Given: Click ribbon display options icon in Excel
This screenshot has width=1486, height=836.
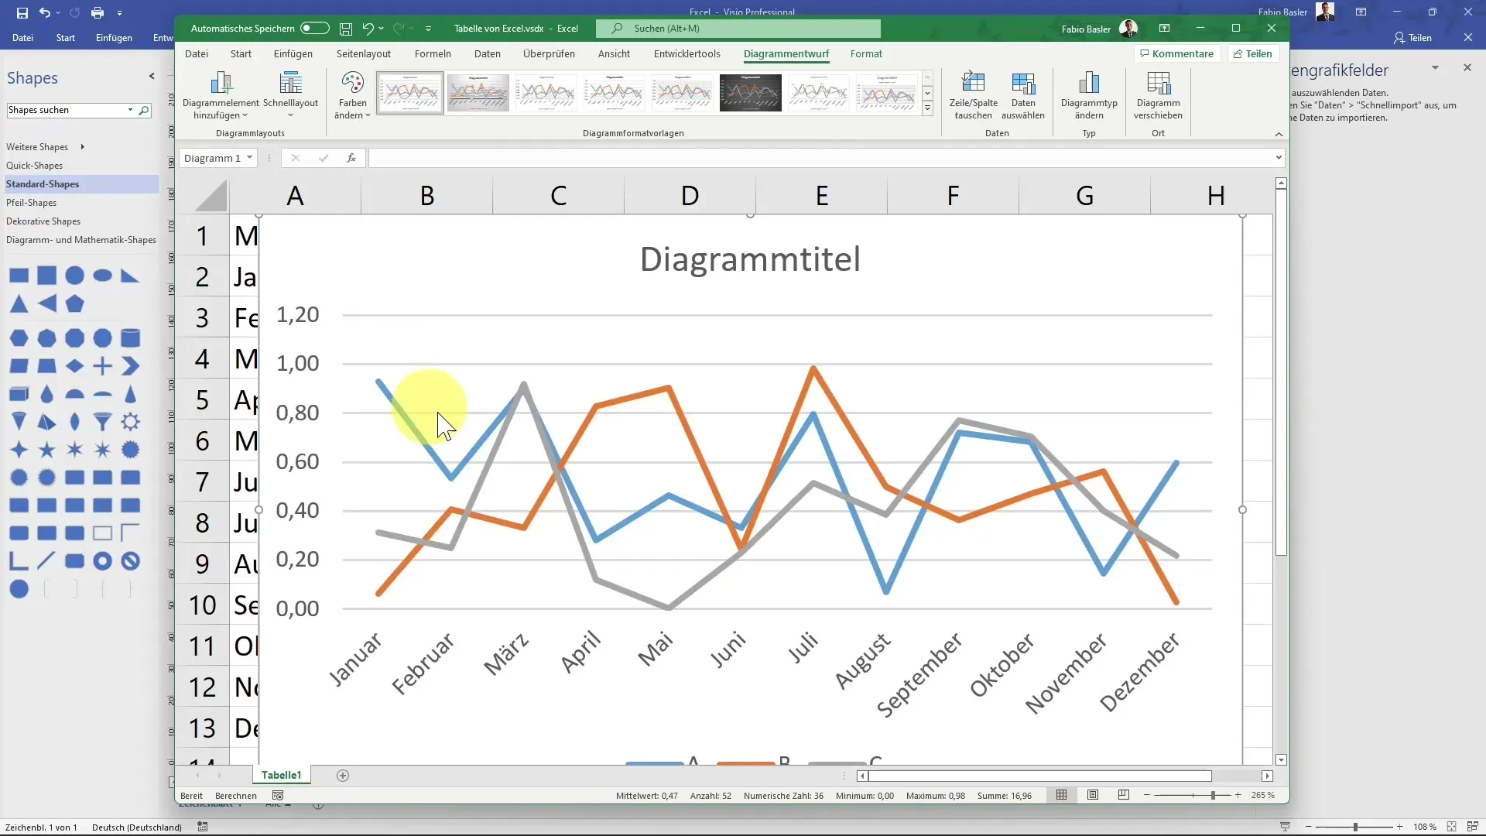Looking at the screenshot, I should pos(1164,29).
